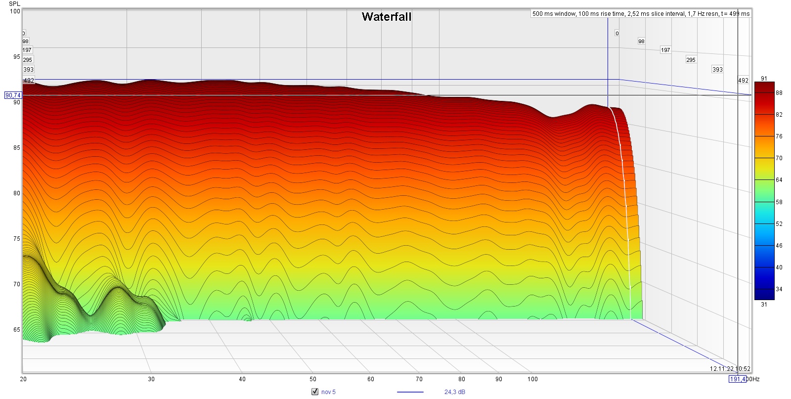This screenshot has height=399, width=791.
Task: Click the 31 bottom value of the color scale
Action: tap(764, 305)
